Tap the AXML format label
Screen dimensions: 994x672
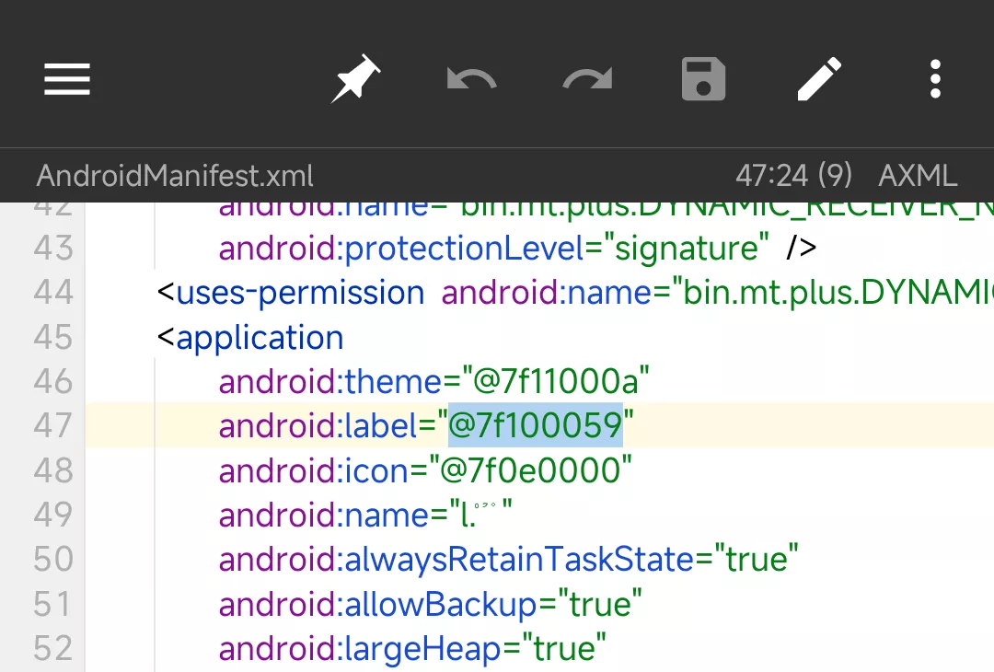[918, 175]
